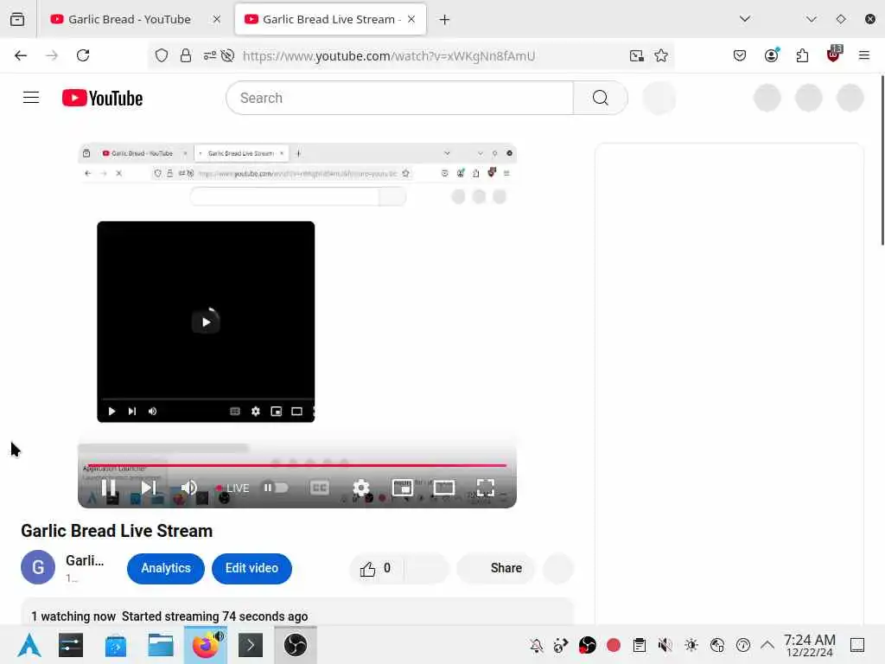885x664 pixels.
Task: Jump to LIVE position indicator
Action: click(232, 488)
